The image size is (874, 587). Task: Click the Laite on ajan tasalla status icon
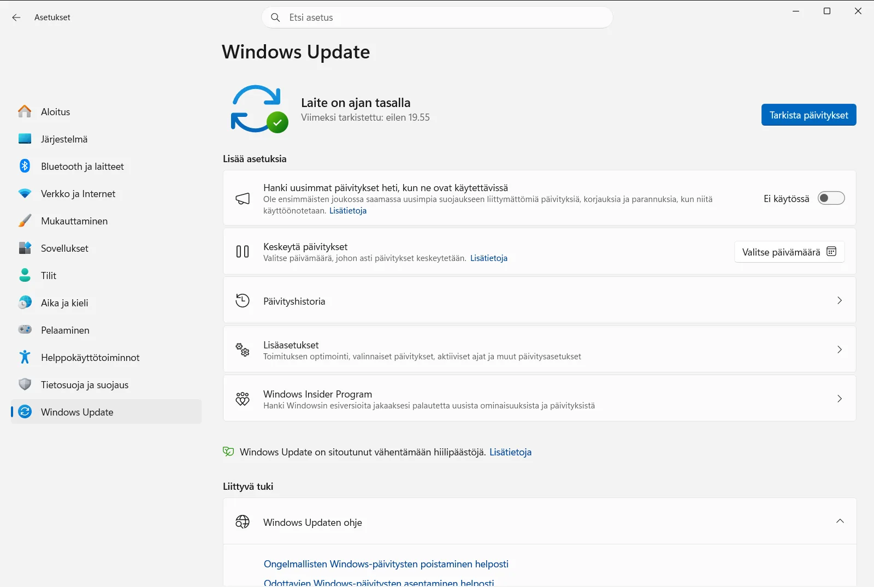point(259,109)
